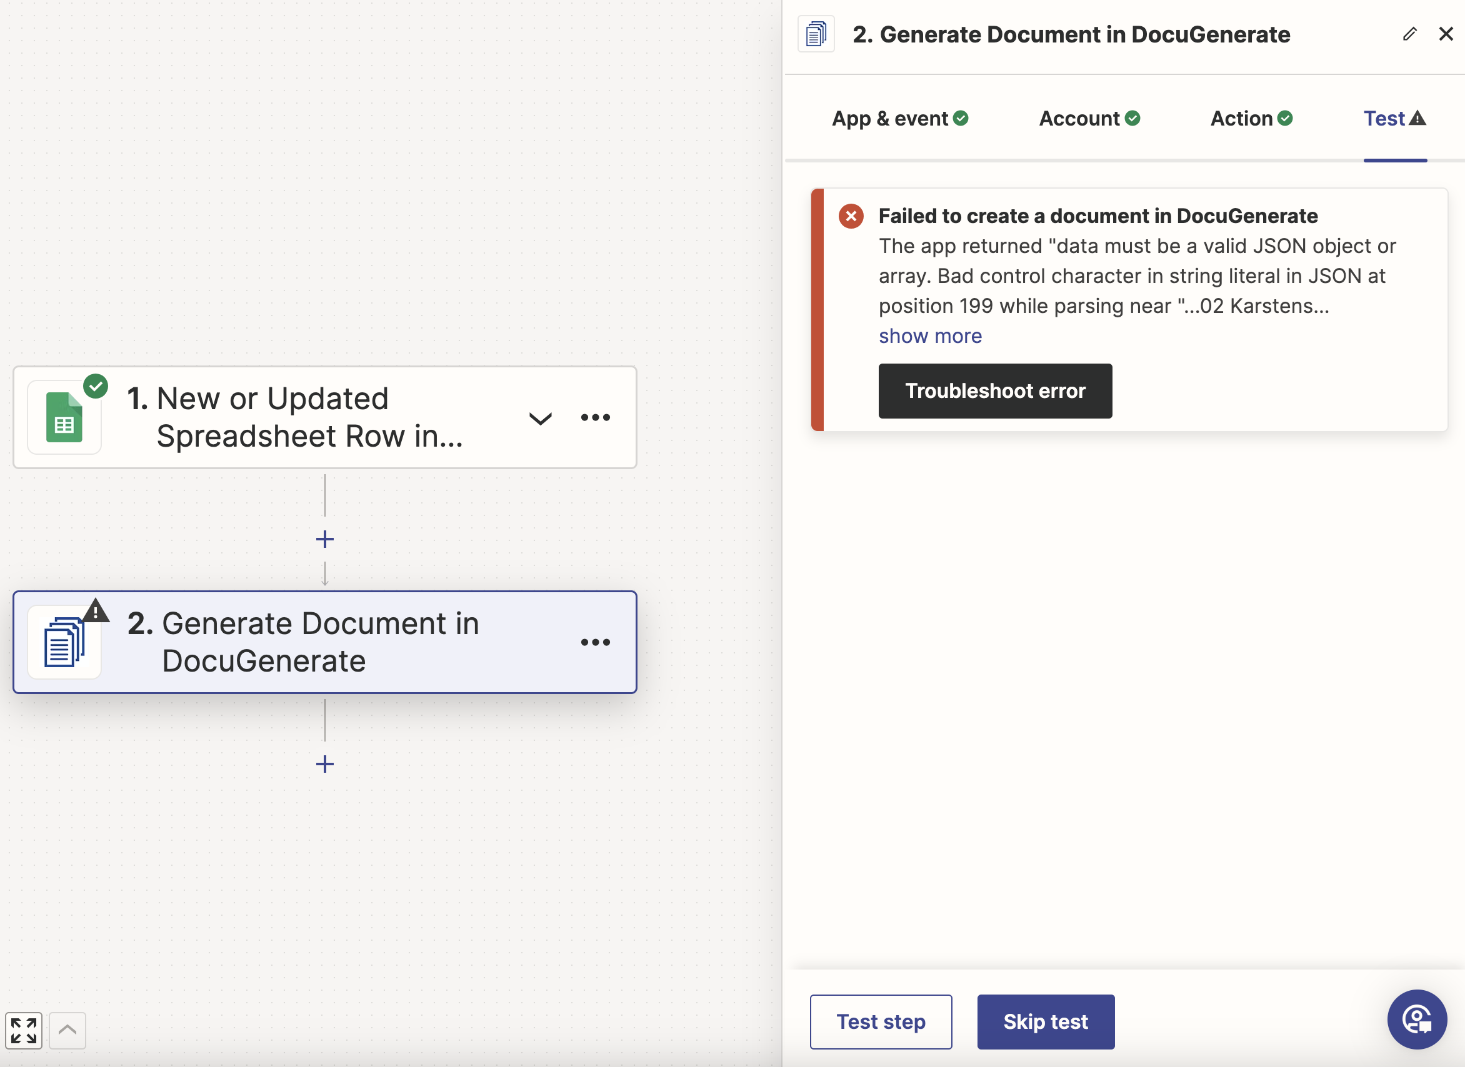Click the pencil rename icon in panel header

coord(1409,34)
